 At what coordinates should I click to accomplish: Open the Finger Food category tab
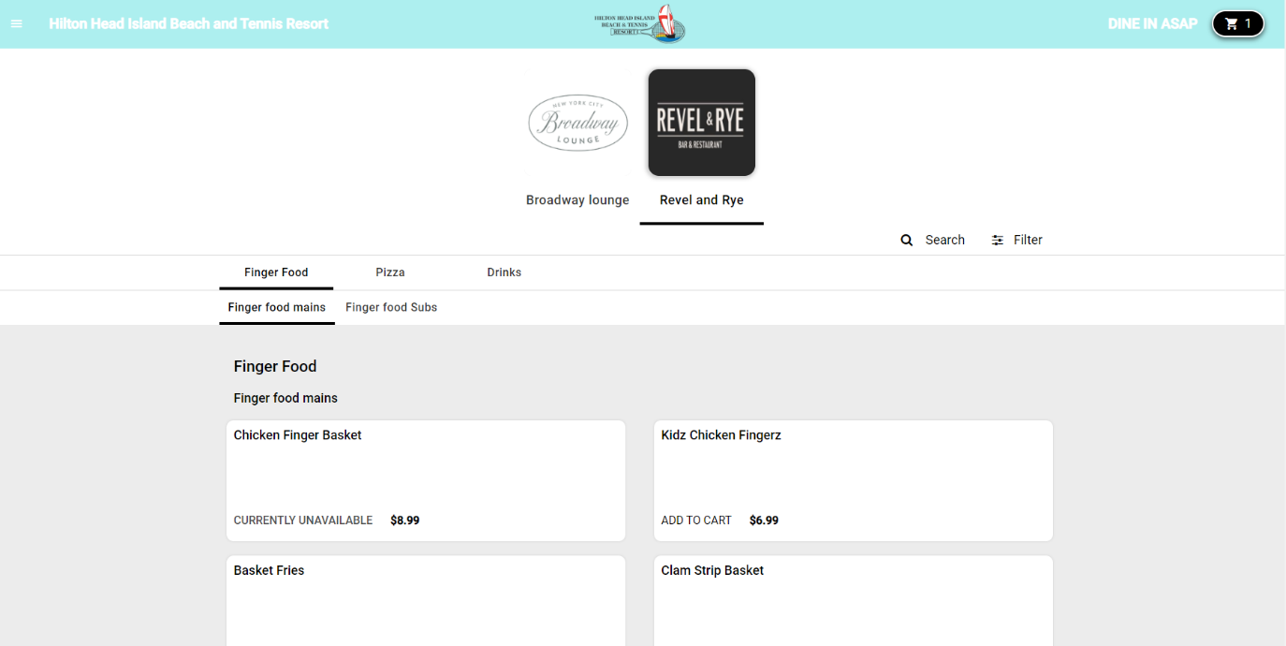click(x=276, y=272)
